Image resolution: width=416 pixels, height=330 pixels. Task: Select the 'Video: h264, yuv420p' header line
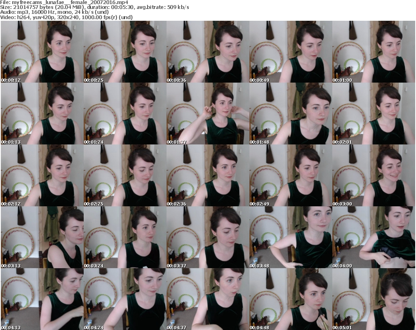(x=66, y=17)
